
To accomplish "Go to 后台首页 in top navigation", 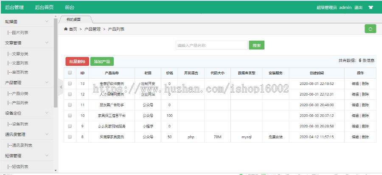I will [x=44, y=7].
